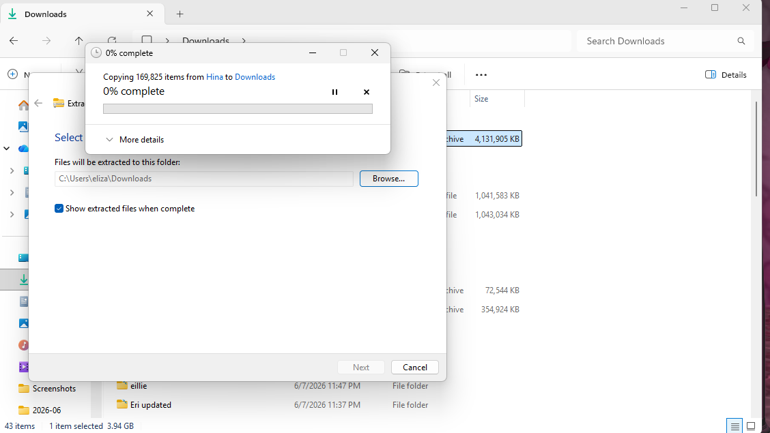Viewport: 770px width, 433px height.
Task: Click the Eri updated folder icon
Action: point(122,404)
